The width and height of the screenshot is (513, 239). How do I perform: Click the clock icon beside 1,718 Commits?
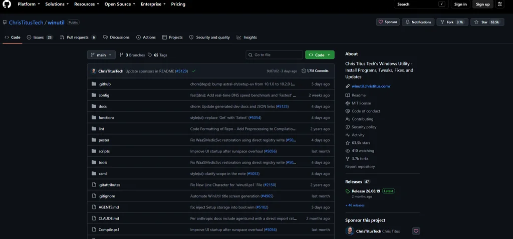tap(304, 71)
